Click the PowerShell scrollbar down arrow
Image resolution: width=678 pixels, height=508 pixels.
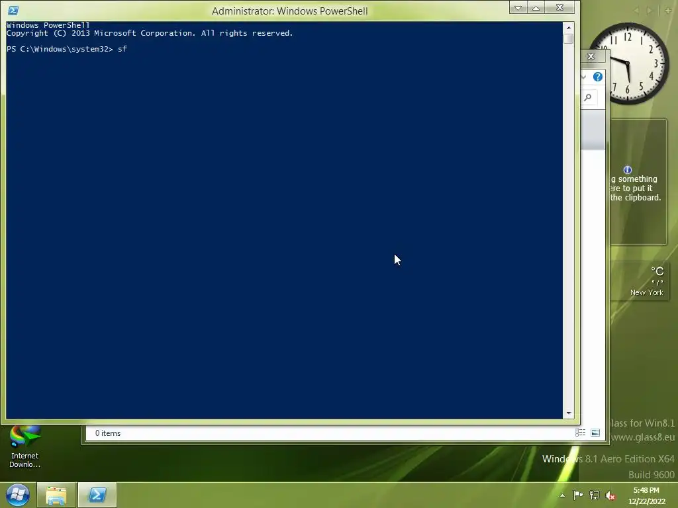click(x=569, y=413)
